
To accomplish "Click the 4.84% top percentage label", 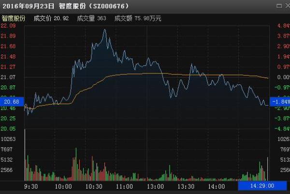I will pos(282,26).
